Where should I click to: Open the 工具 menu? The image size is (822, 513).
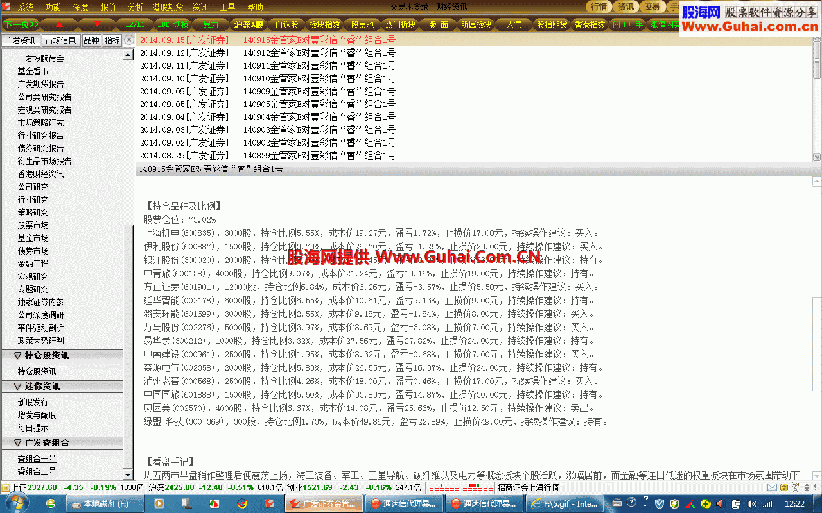227,8
